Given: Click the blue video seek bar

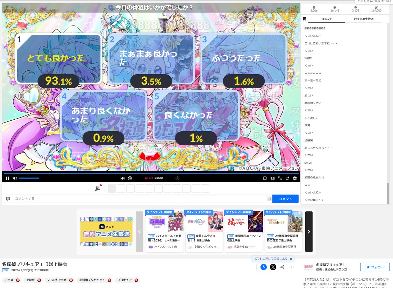Looking at the screenshot, I should coord(151,173).
